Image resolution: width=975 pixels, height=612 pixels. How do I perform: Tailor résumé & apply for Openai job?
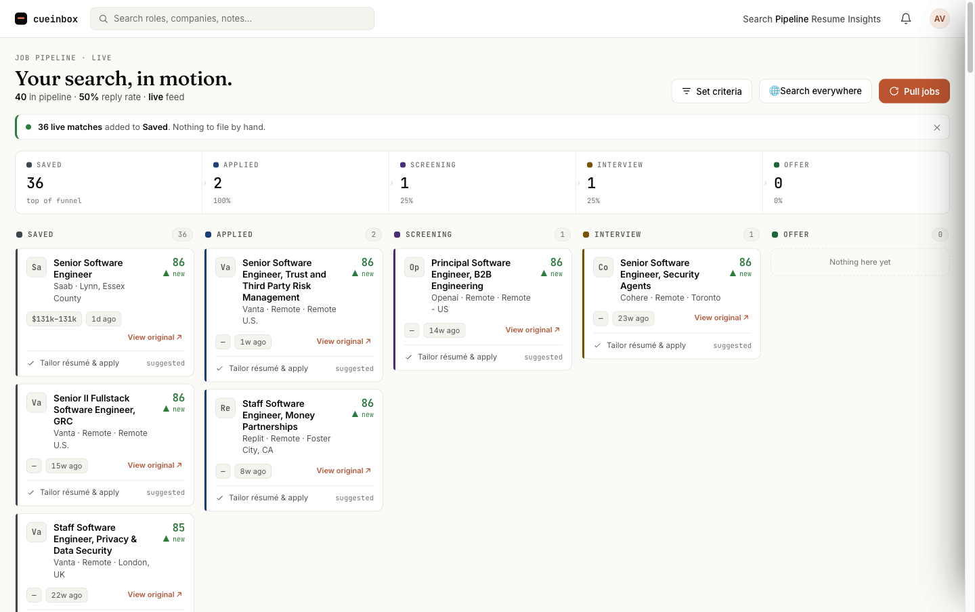(483, 357)
